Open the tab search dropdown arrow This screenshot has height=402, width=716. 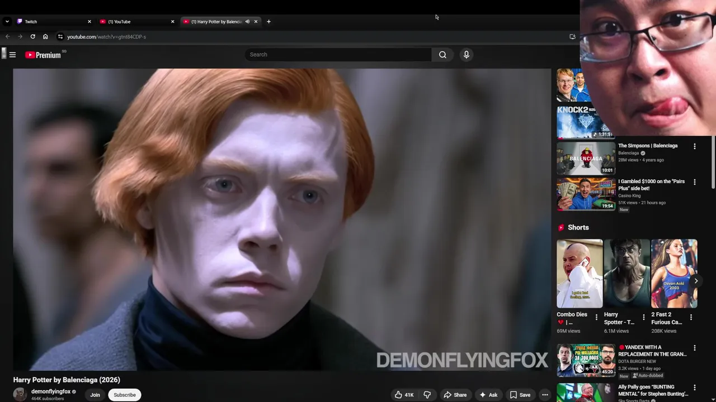(7, 22)
